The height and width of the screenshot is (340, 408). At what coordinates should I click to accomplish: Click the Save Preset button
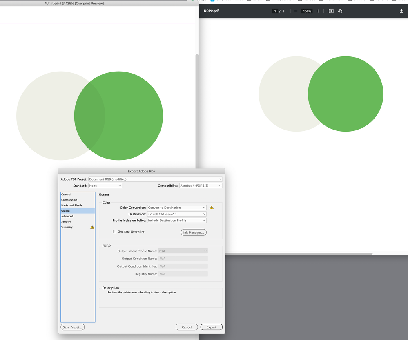click(73, 327)
